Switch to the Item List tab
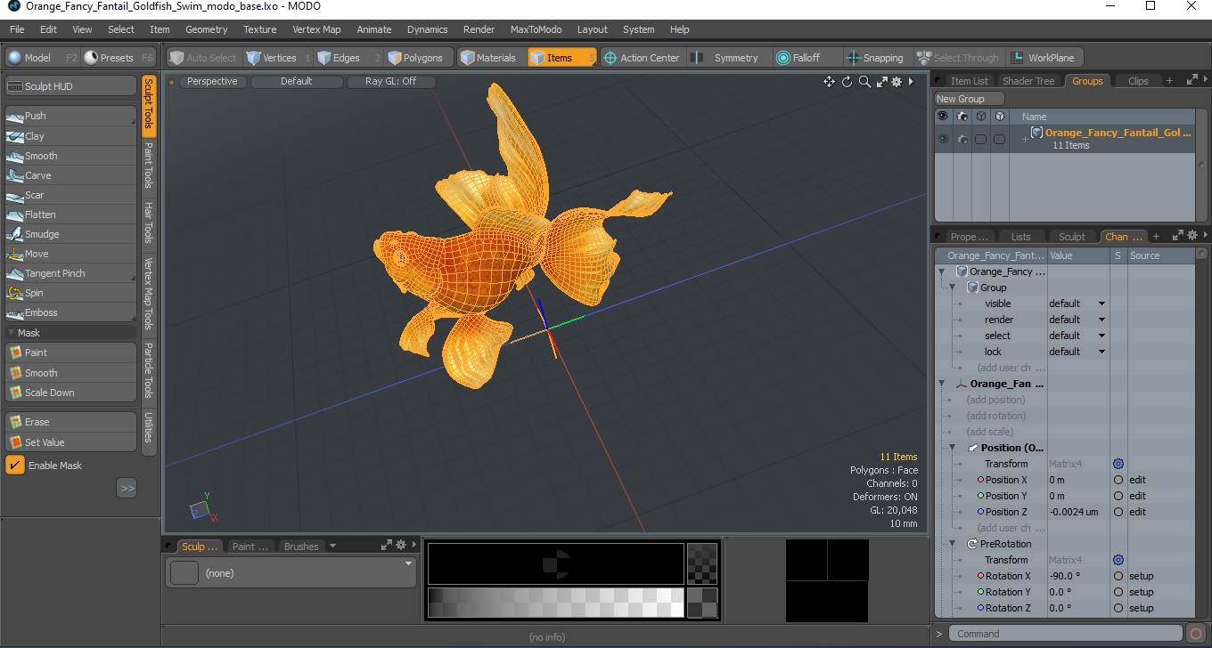Image resolution: width=1212 pixels, height=648 pixels. click(x=969, y=81)
